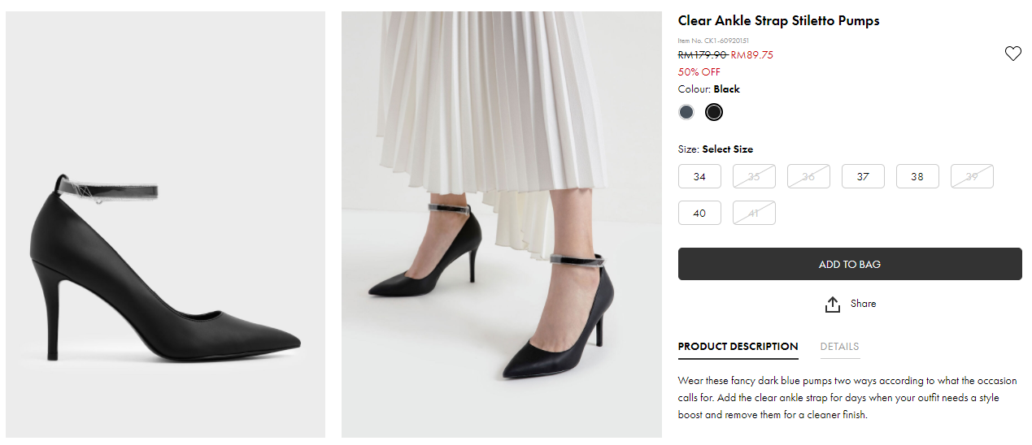Open the PRODUCT DESCRIPTION tab
The image size is (1032, 445).
(x=738, y=347)
